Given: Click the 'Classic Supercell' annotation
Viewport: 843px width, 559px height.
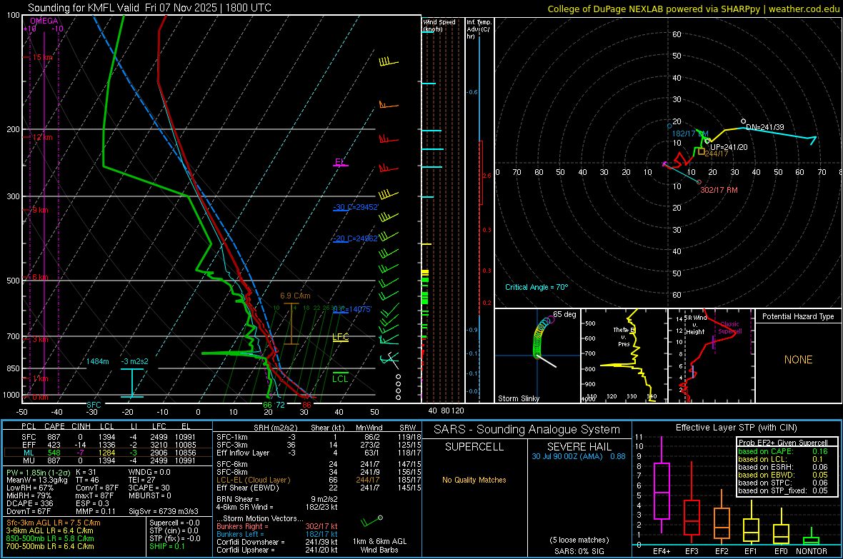Looking at the screenshot, I should click(x=730, y=328).
